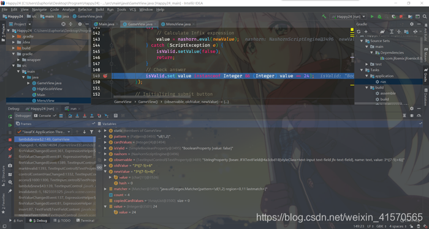
Task: Click Force Step Into red arrow icon
Action: (85, 115)
